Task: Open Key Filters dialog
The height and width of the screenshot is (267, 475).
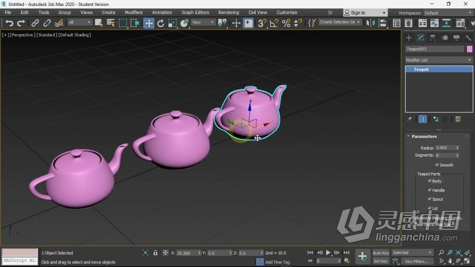Action: [417, 261]
